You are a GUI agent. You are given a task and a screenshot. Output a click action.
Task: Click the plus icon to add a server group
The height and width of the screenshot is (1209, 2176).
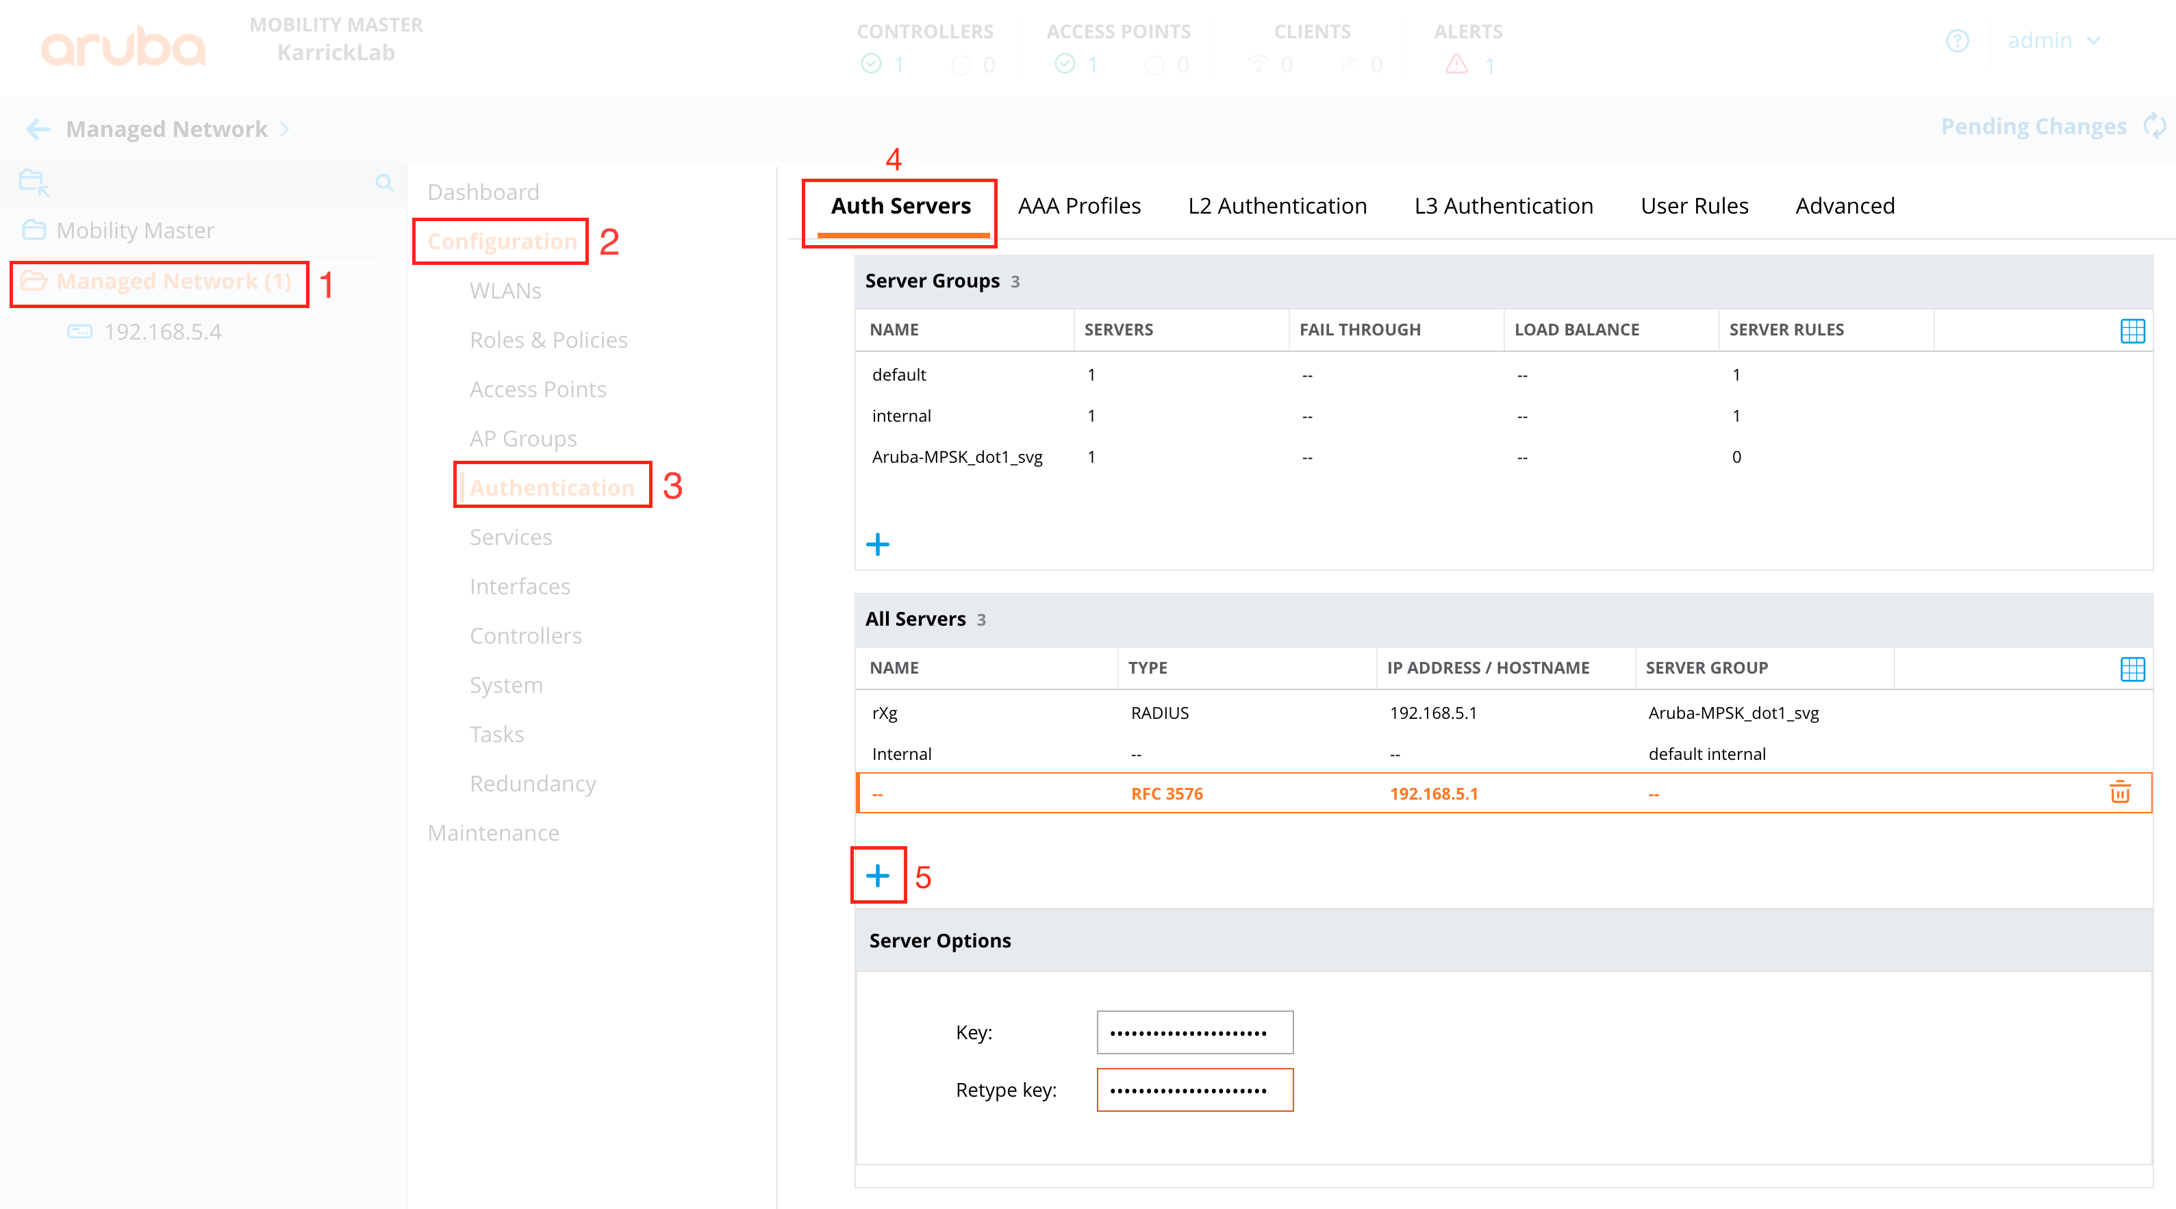[x=878, y=544]
